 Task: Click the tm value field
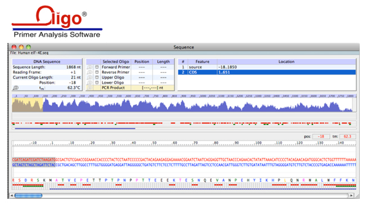pos(347,136)
